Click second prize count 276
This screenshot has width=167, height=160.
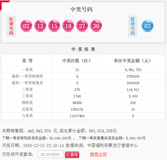(x=77, y=90)
